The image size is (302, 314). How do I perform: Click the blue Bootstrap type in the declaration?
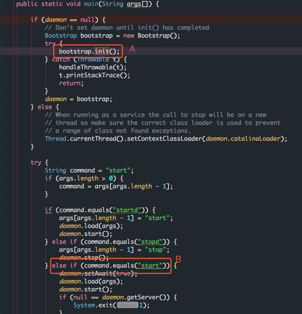tap(61, 36)
